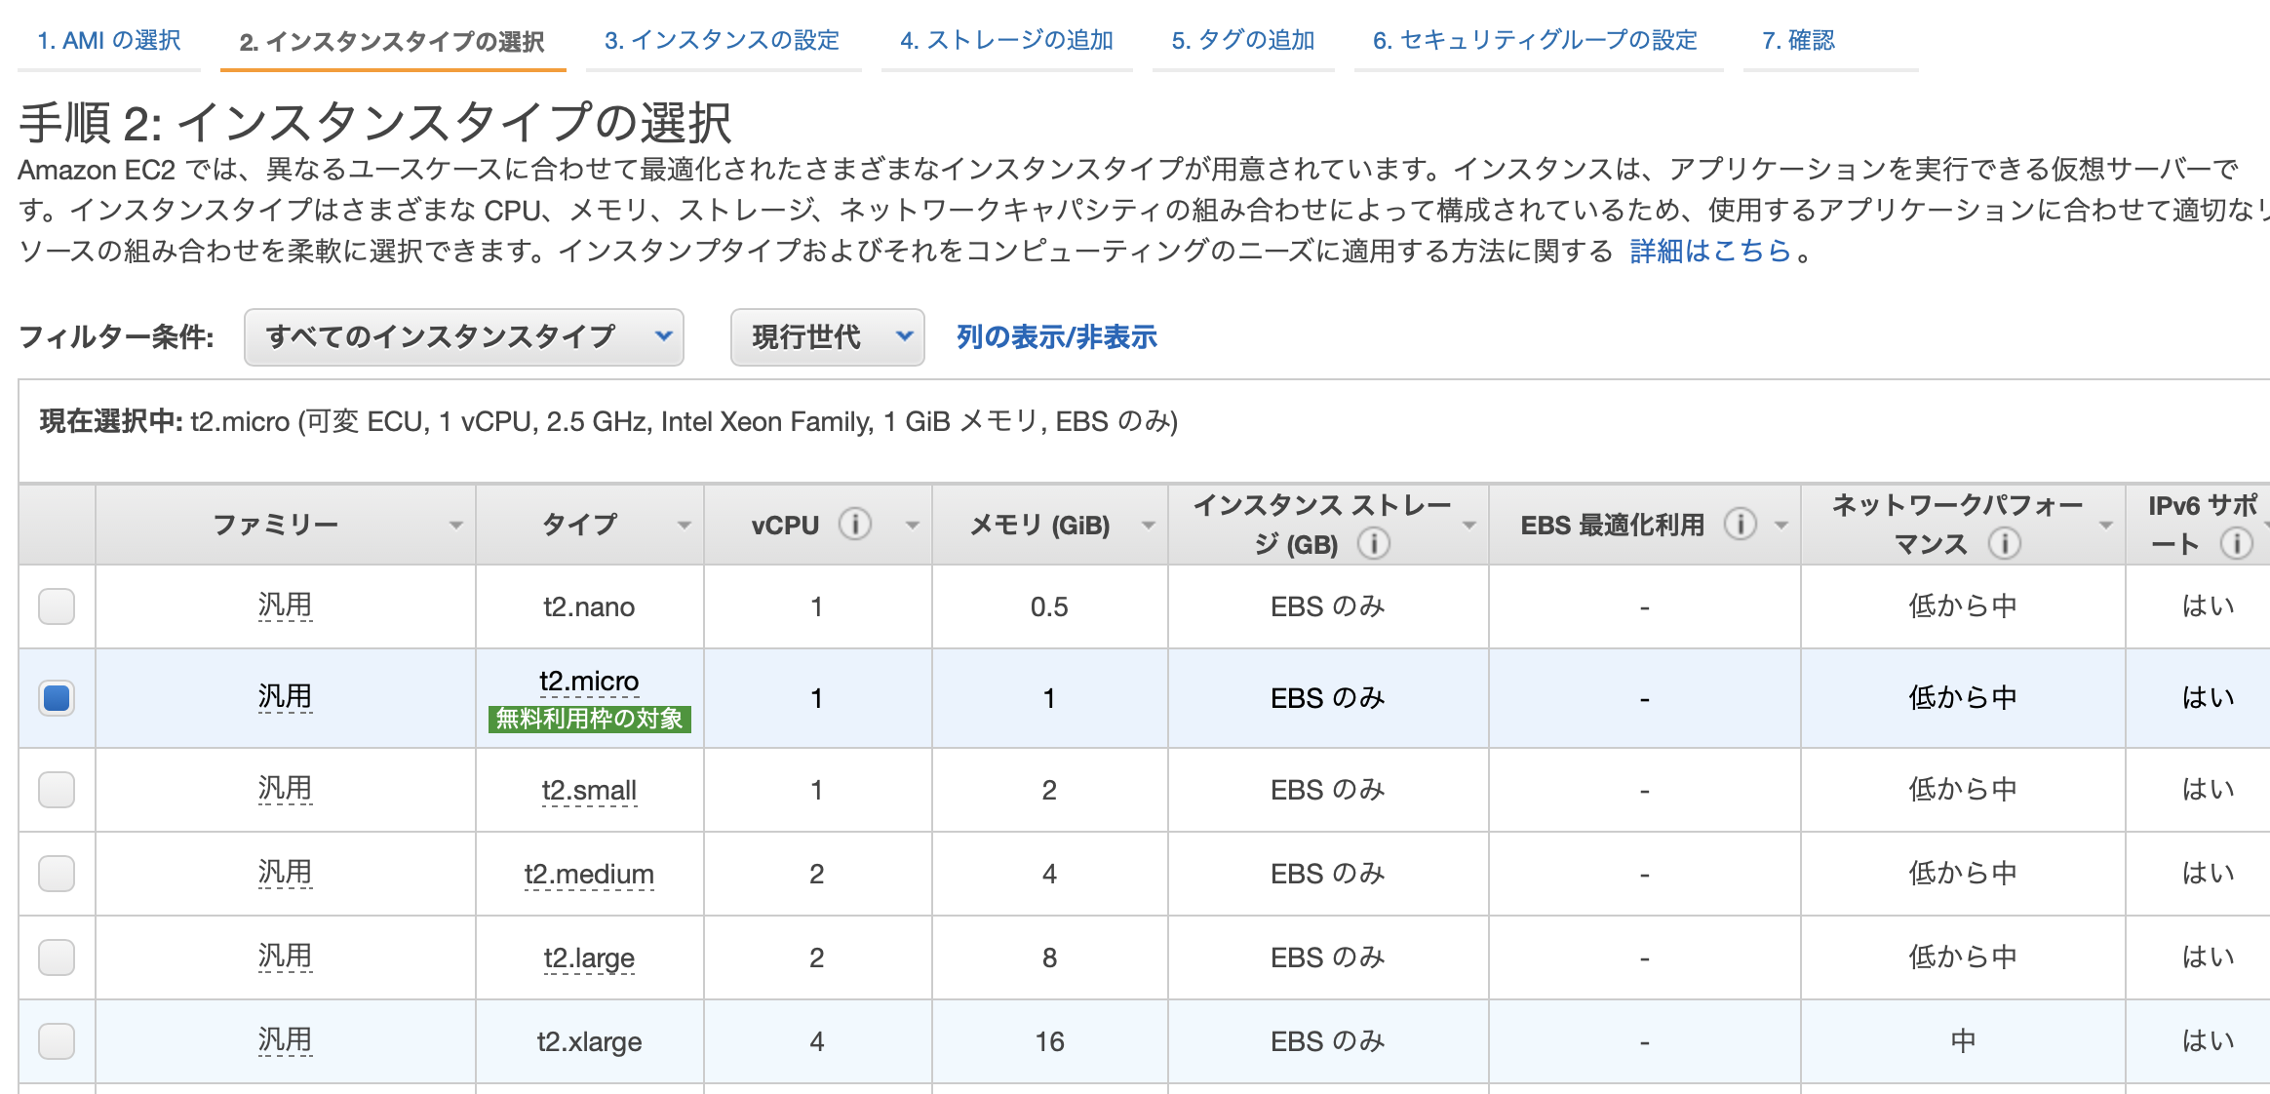
Task: Open the タイプ column sort arrow
Action: coord(685,526)
